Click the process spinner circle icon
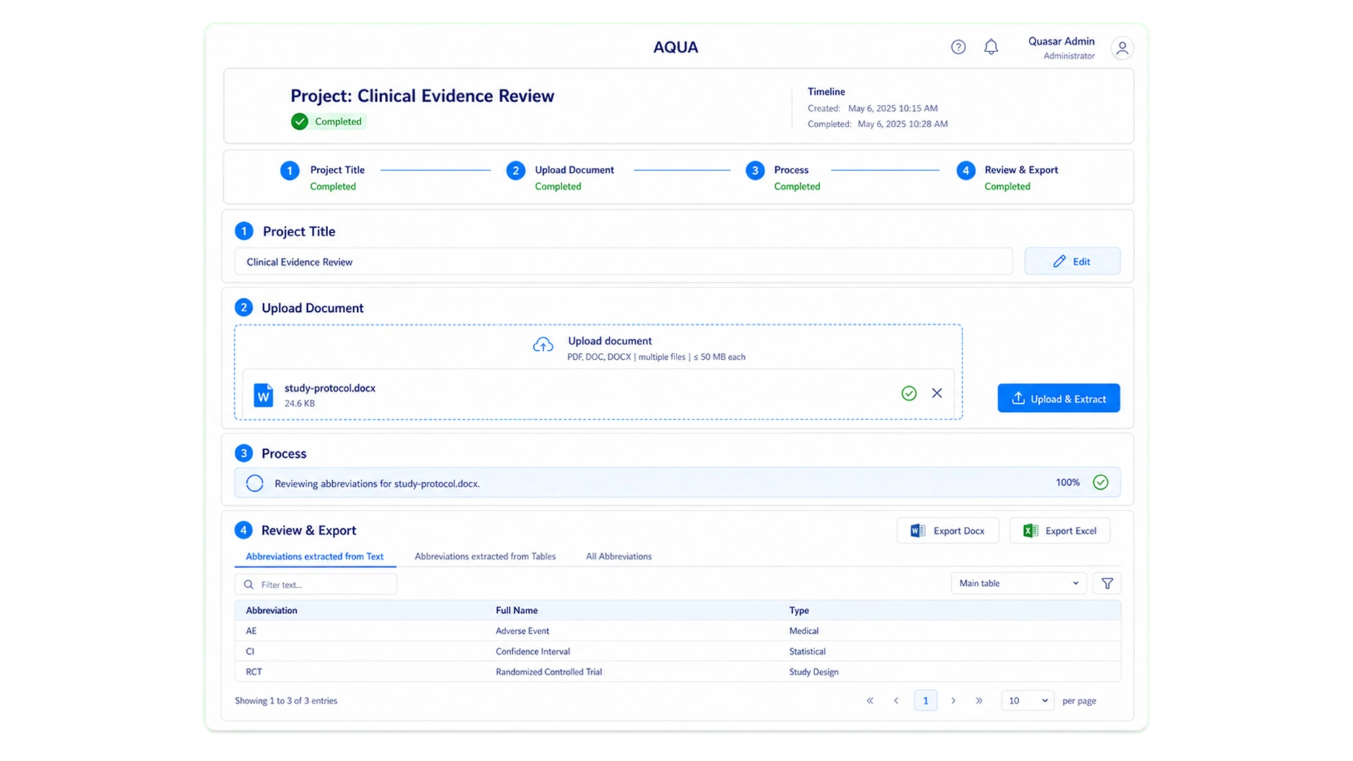The image size is (1353, 761). tap(254, 483)
